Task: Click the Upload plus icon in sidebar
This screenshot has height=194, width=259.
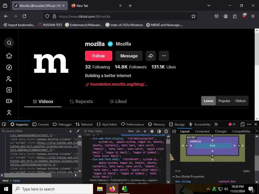Action: 9,90
